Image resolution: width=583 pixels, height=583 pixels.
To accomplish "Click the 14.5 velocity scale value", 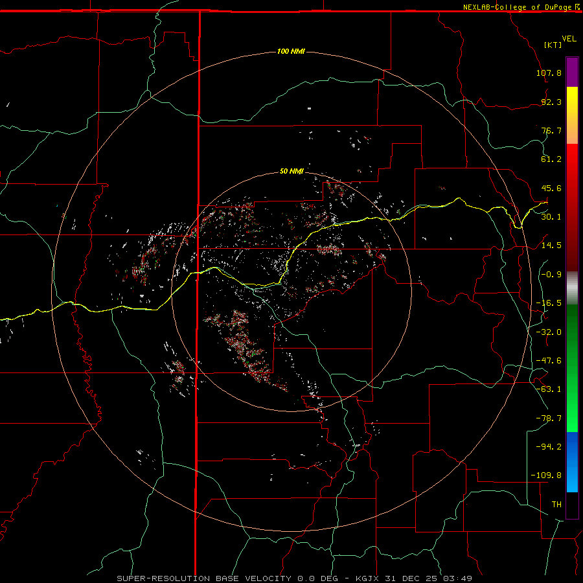I will click(551, 246).
